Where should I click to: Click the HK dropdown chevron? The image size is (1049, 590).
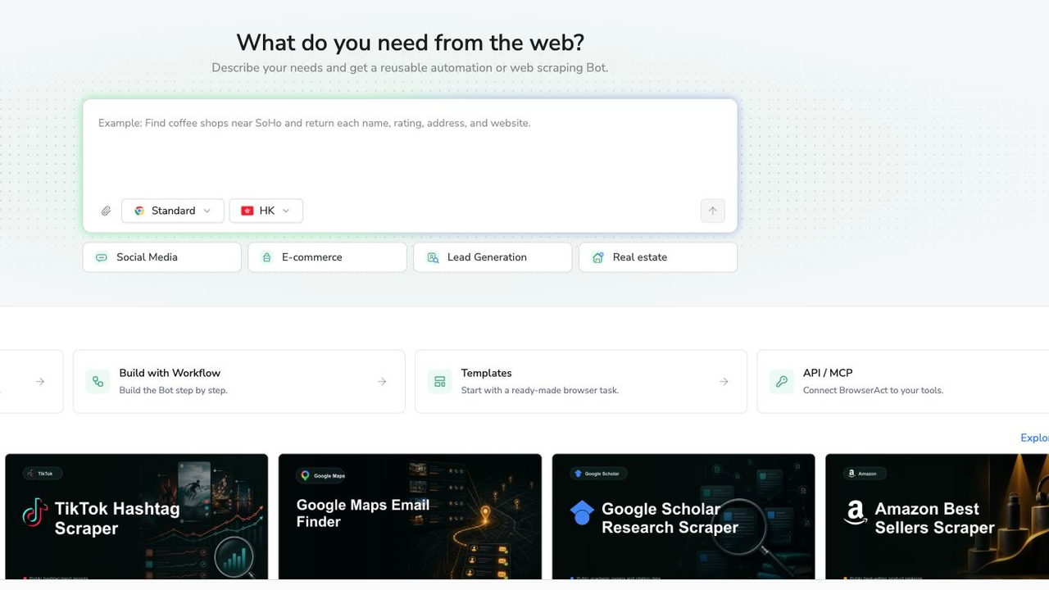(286, 211)
